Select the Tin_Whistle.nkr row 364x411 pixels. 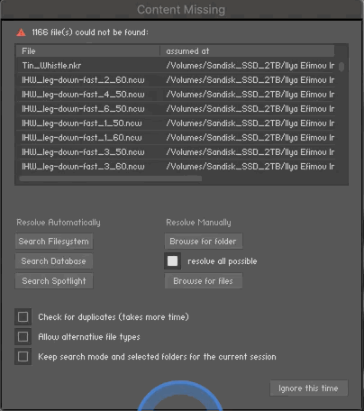(175, 66)
